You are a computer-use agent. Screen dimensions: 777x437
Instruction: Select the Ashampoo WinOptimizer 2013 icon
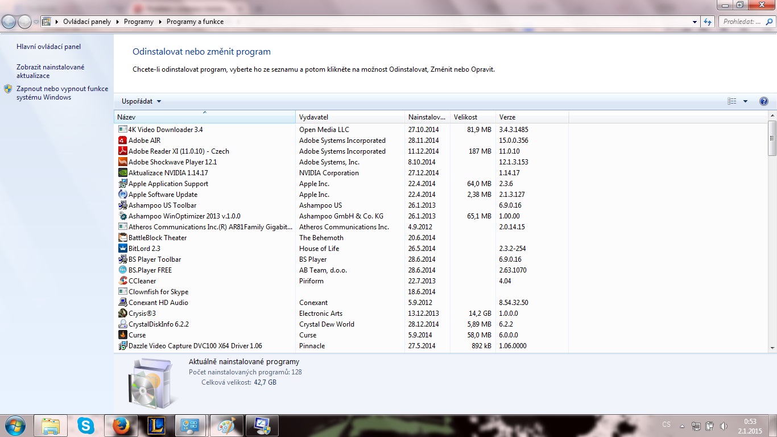click(x=123, y=216)
